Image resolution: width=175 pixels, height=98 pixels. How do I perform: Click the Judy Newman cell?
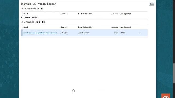tap(84, 33)
